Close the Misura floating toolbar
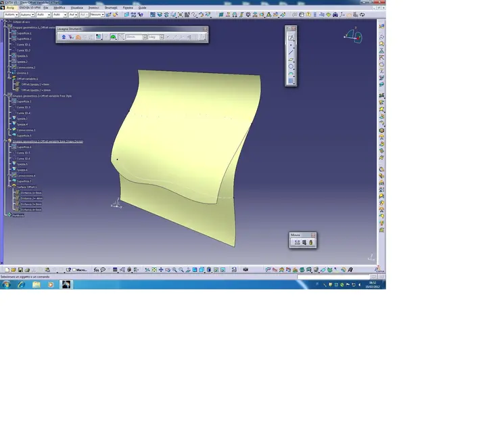This screenshot has height=433, width=495. click(313, 235)
